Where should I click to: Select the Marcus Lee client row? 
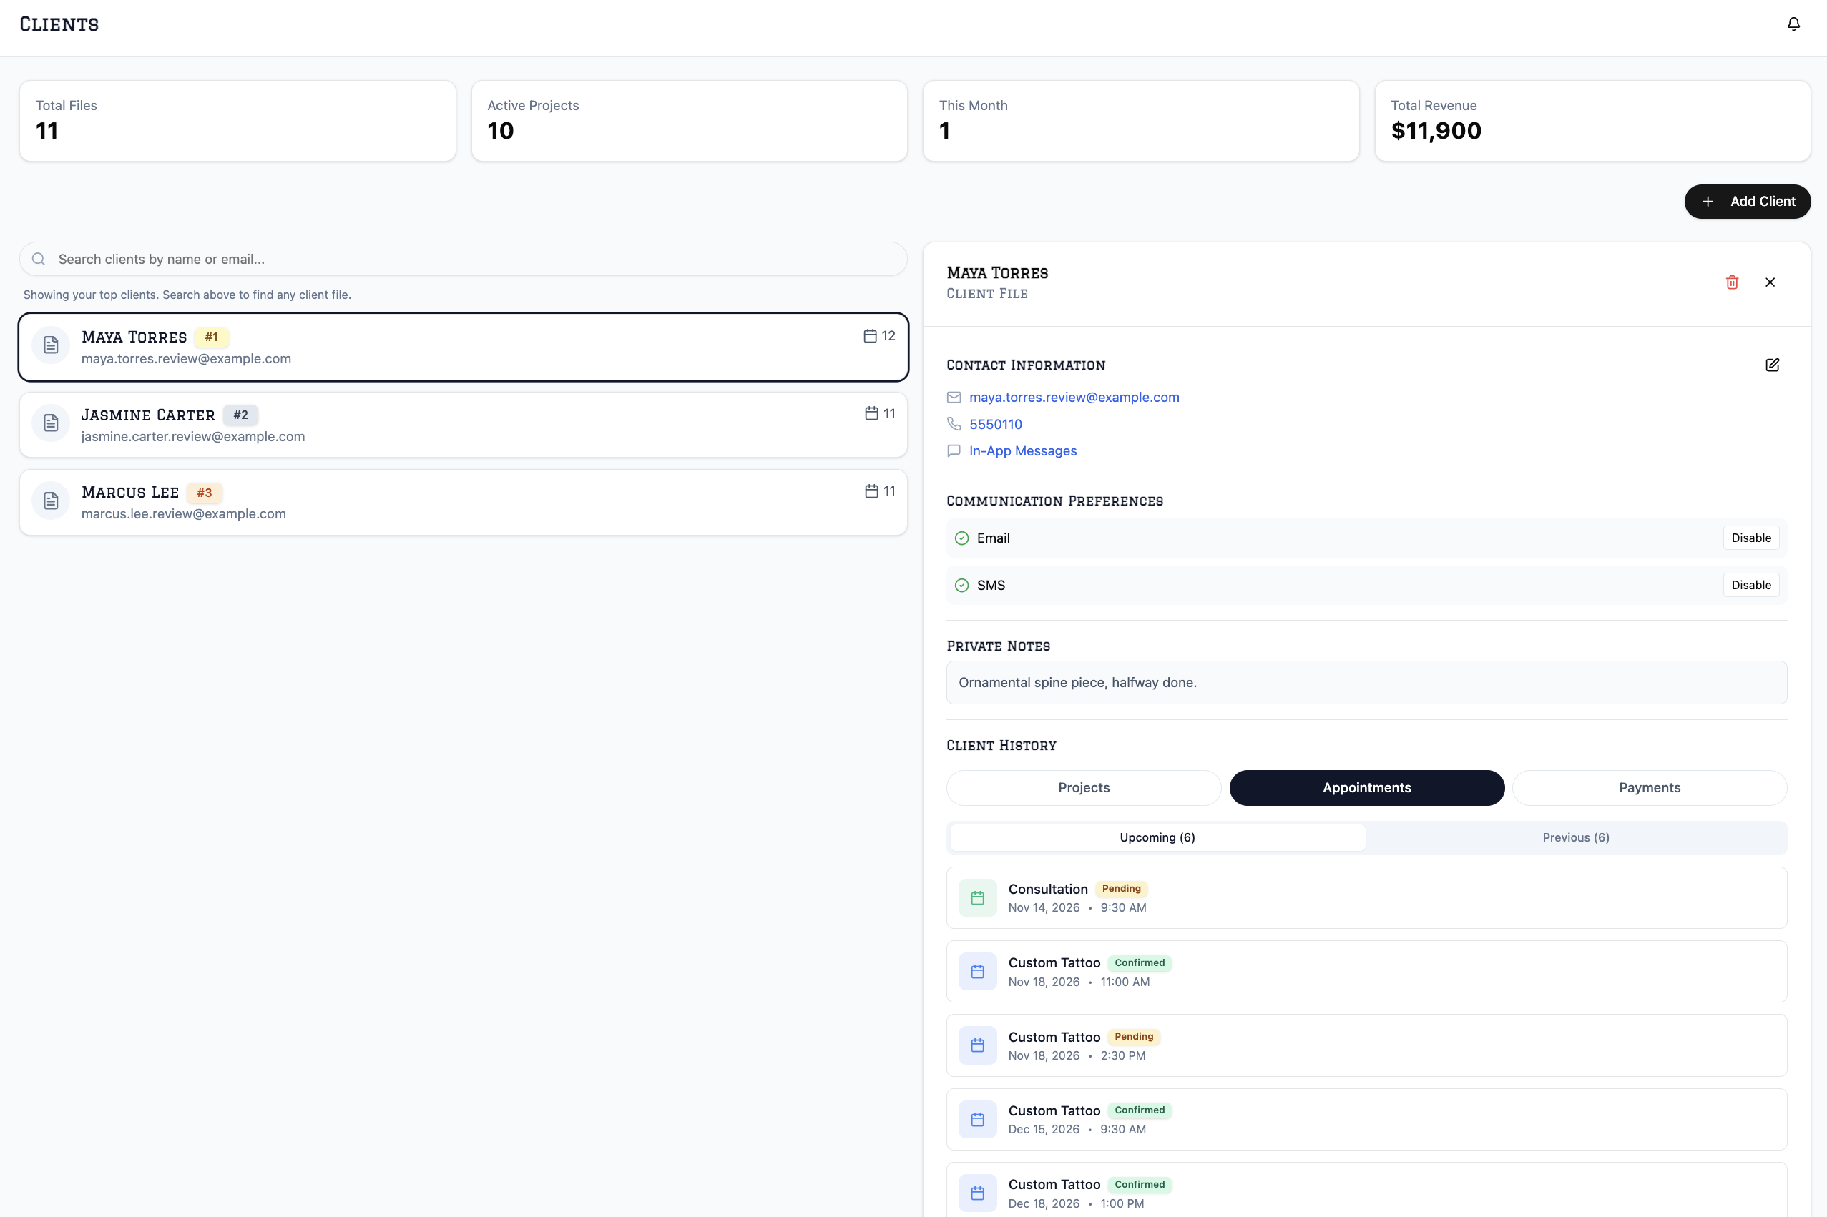[464, 502]
